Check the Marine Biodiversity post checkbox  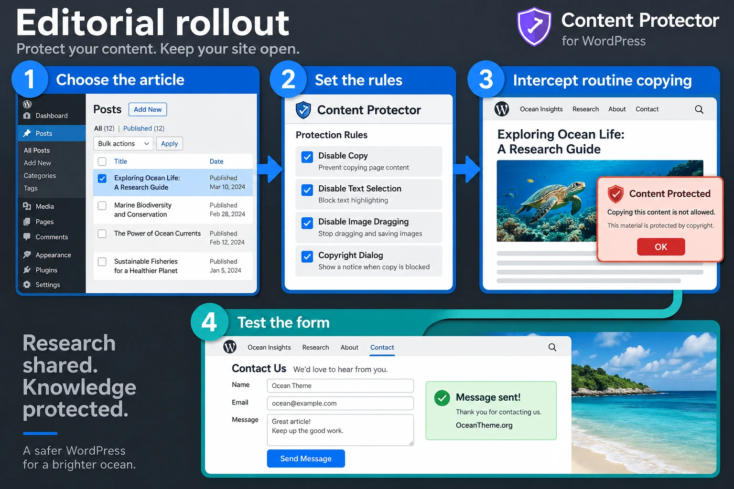pyautogui.click(x=102, y=205)
